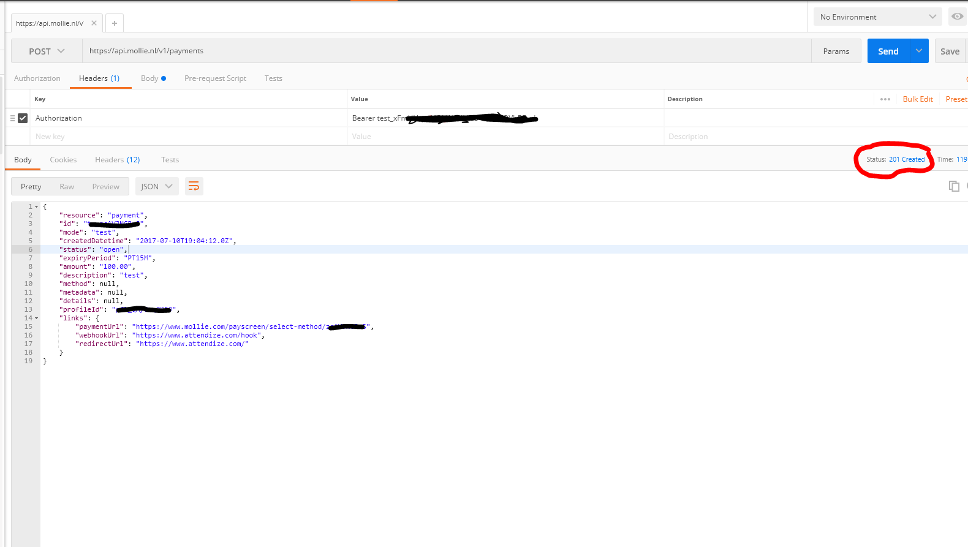
Task: Open the response Tests tab
Action: click(x=170, y=160)
